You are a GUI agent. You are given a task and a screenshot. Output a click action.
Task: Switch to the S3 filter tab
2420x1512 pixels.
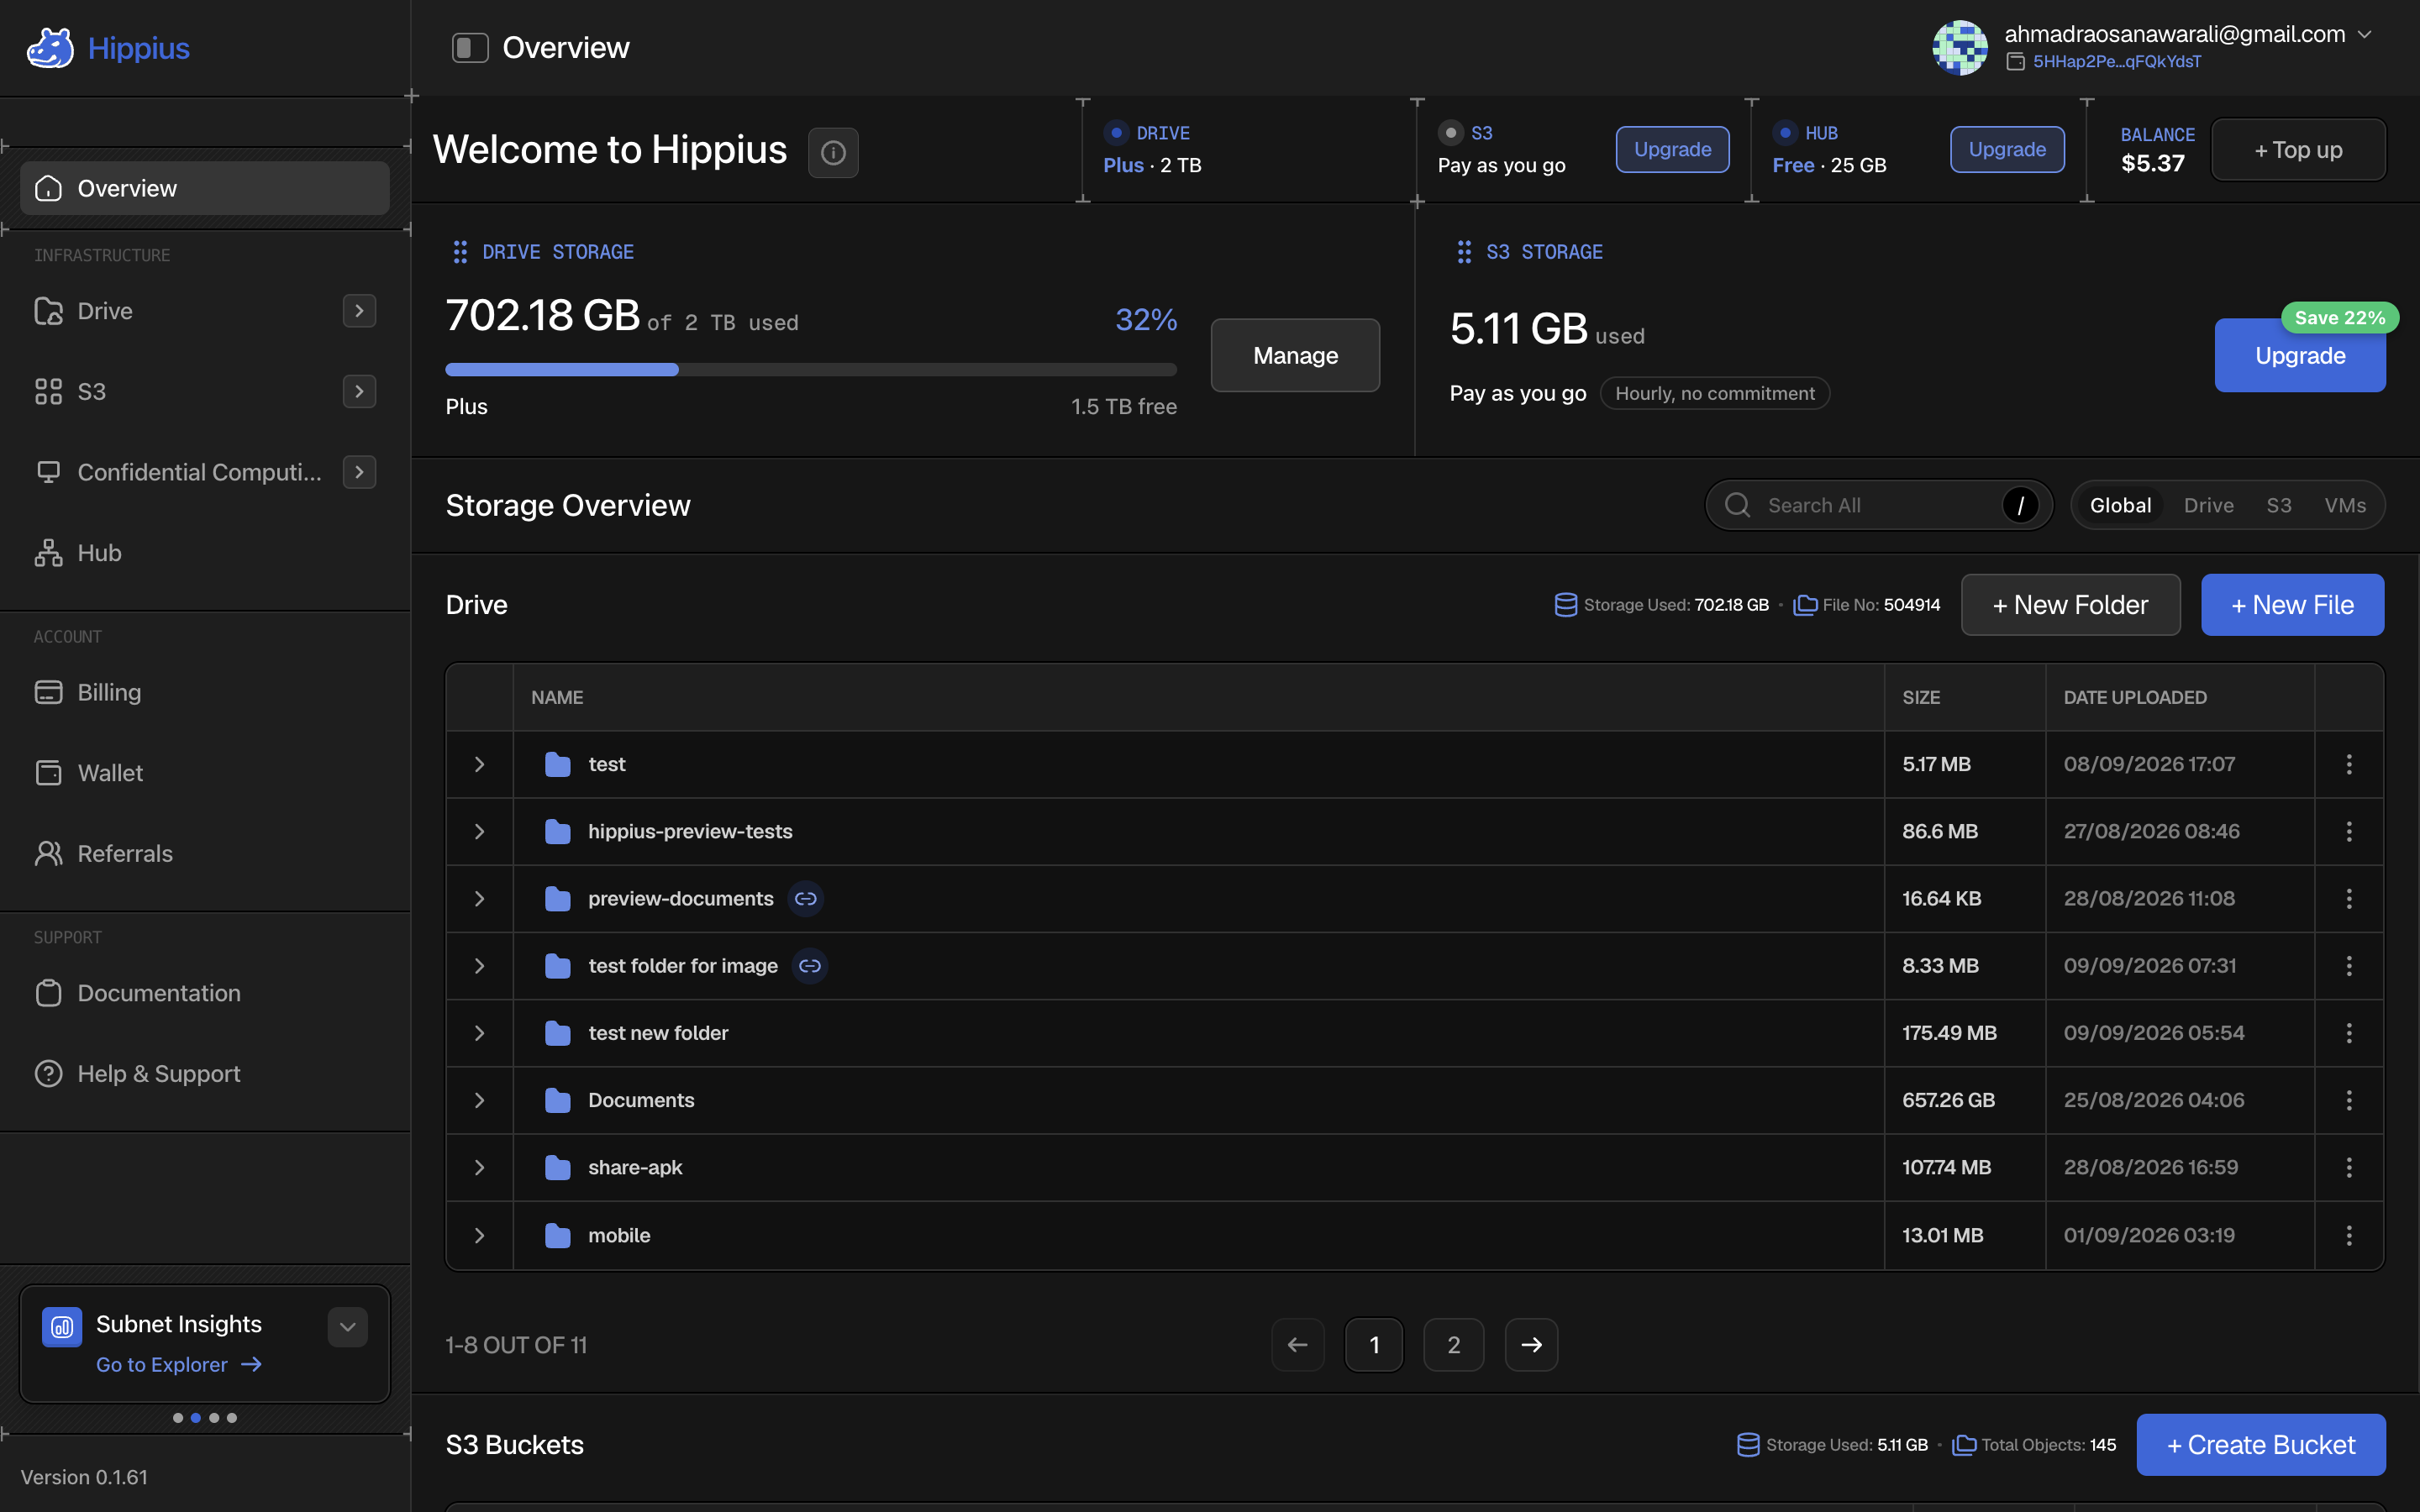[x=2279, y=505]
